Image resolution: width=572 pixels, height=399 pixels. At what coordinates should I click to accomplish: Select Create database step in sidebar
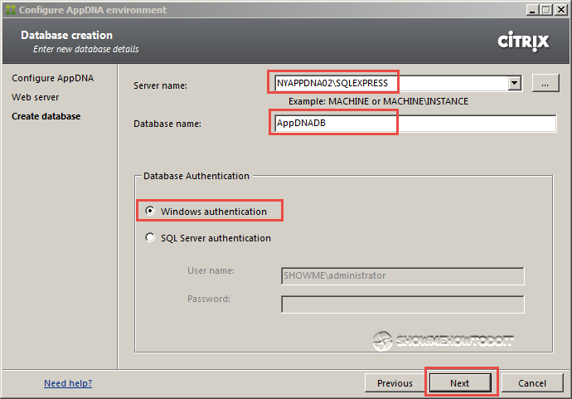tap(46, 116)
